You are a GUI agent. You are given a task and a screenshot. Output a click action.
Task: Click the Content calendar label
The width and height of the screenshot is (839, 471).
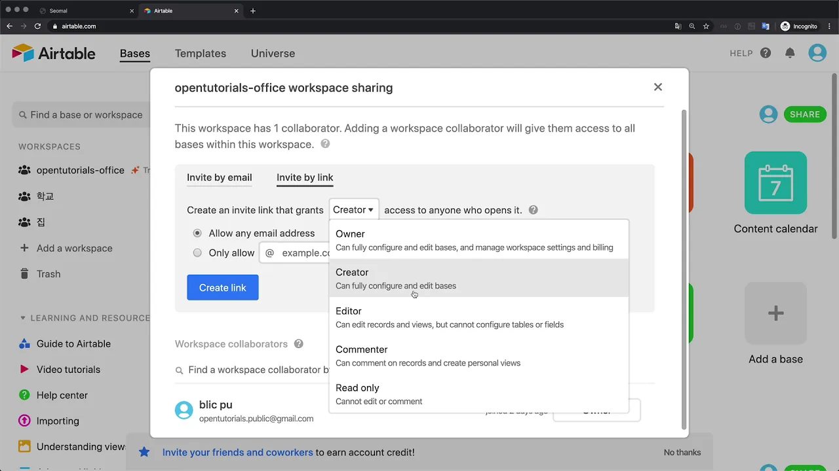(775, 229)
